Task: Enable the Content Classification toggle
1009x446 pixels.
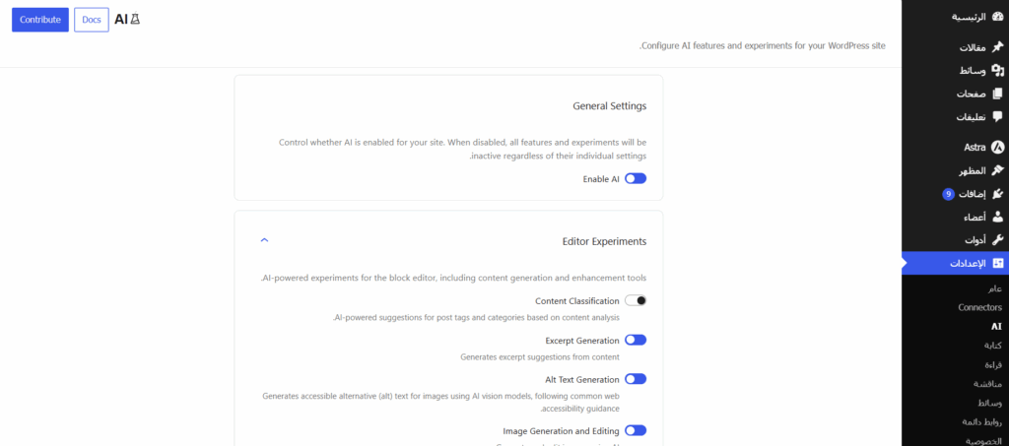Action: click(x=636, y=301)
